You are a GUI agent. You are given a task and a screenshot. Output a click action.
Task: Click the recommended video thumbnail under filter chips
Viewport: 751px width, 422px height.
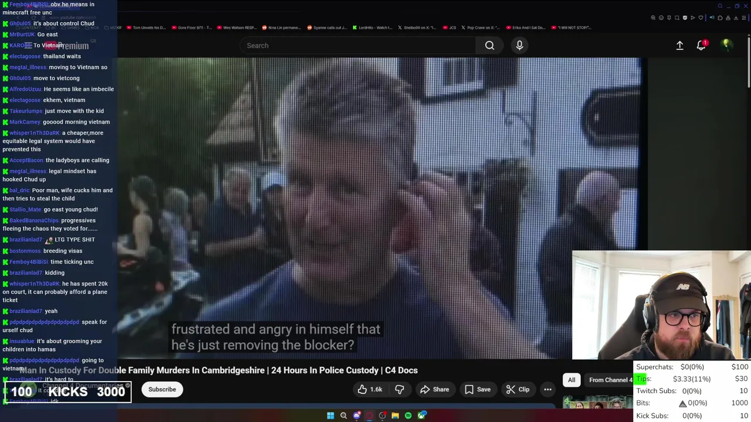[x=597, y=403]
